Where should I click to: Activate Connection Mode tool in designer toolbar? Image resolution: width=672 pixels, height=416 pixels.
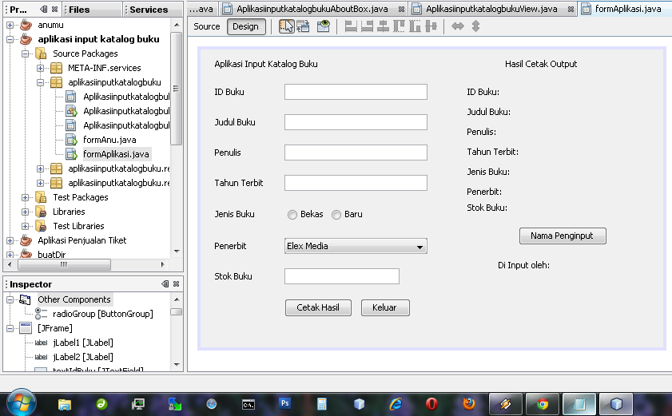pyautogui.click(x=303, y=26)
